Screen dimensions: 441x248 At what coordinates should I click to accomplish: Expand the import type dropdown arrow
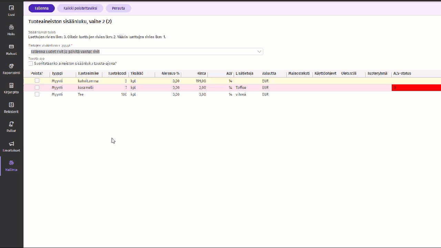pyautogui.click(x=259, y=52)
